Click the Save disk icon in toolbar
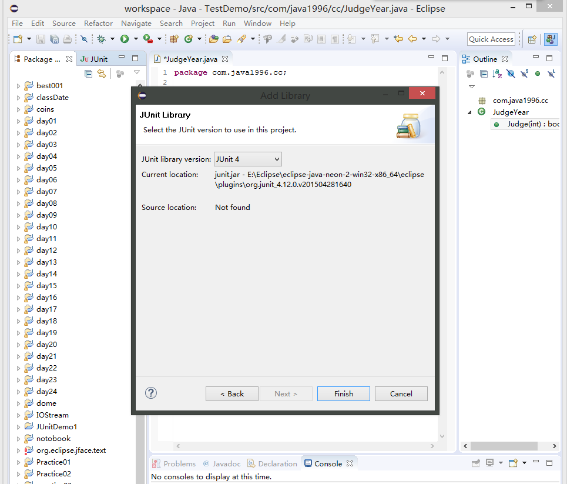The height and width of the screenshot is (484, 567). click(x=41, y=39)
